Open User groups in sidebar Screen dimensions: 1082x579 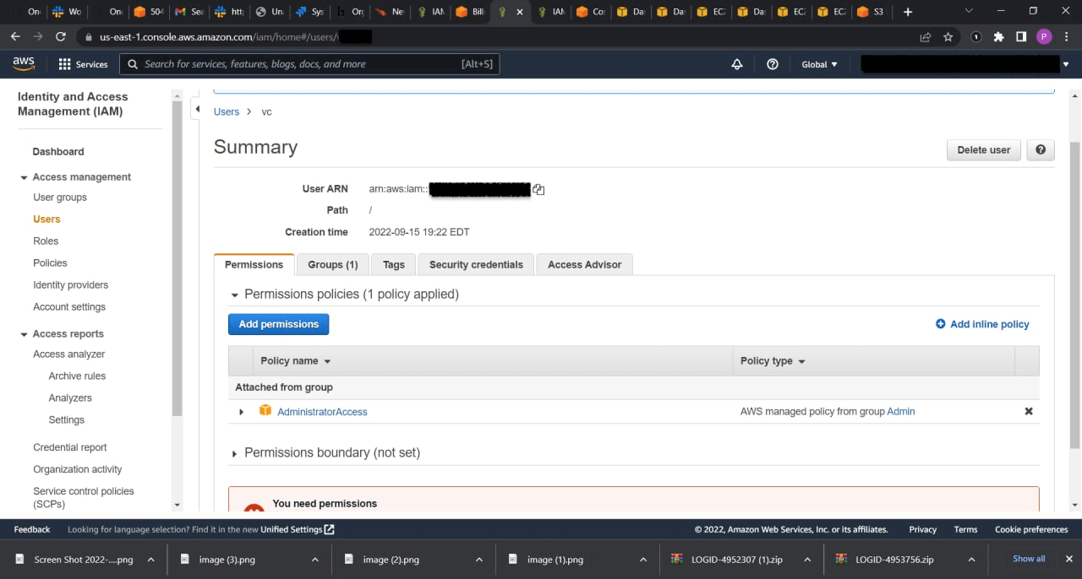(x=60, y=198)
